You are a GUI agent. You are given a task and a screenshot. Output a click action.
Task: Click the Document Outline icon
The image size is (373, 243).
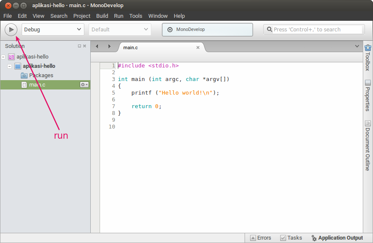(x=368, y=123)
